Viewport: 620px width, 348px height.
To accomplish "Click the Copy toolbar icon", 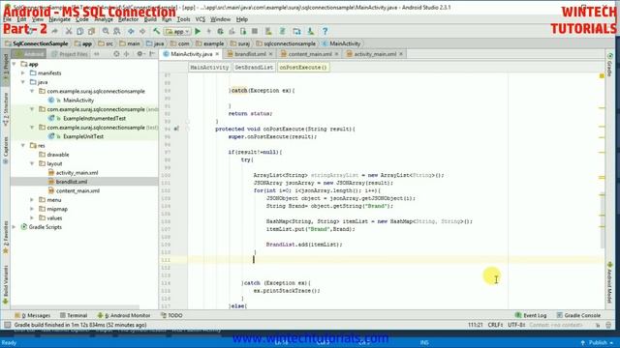I will pyautogui.click(x=79, y=31).
